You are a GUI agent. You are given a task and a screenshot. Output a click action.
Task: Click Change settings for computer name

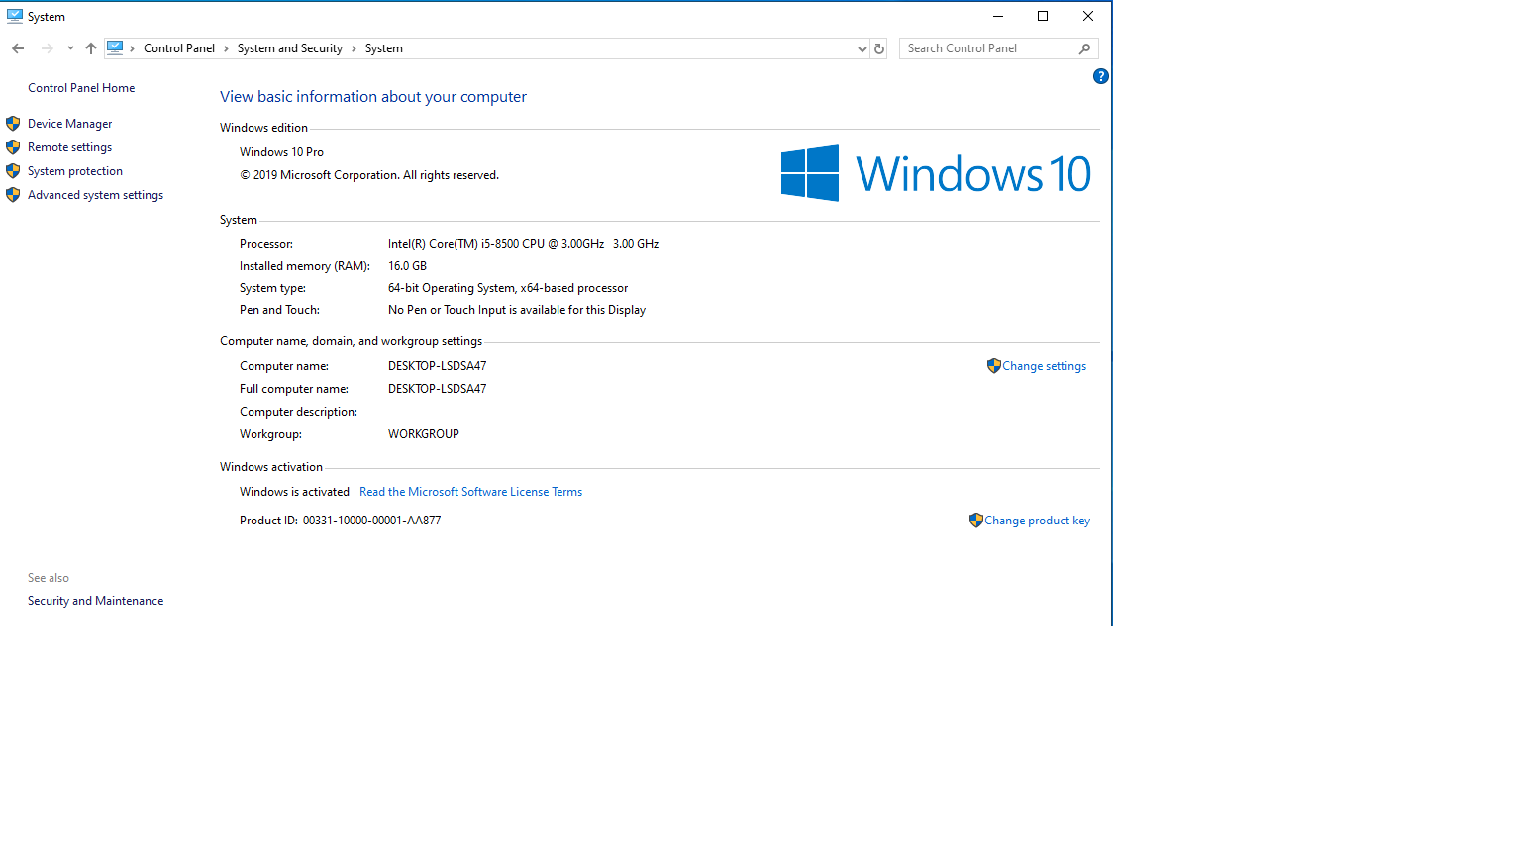1044,366
